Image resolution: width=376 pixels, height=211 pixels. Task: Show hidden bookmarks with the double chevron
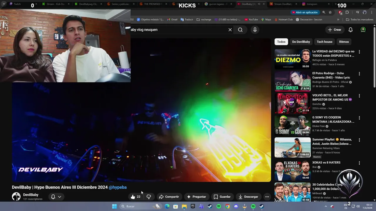[338, 20]
